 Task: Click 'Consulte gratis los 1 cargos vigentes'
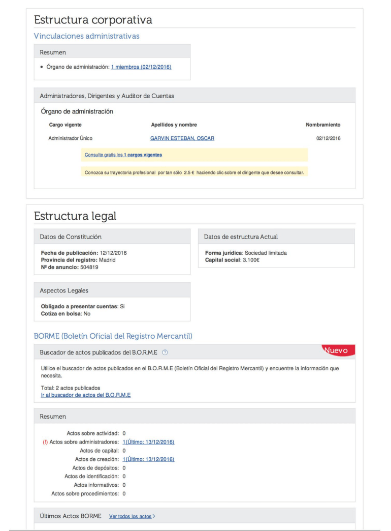pyautogui.click(x=123, y=155)
